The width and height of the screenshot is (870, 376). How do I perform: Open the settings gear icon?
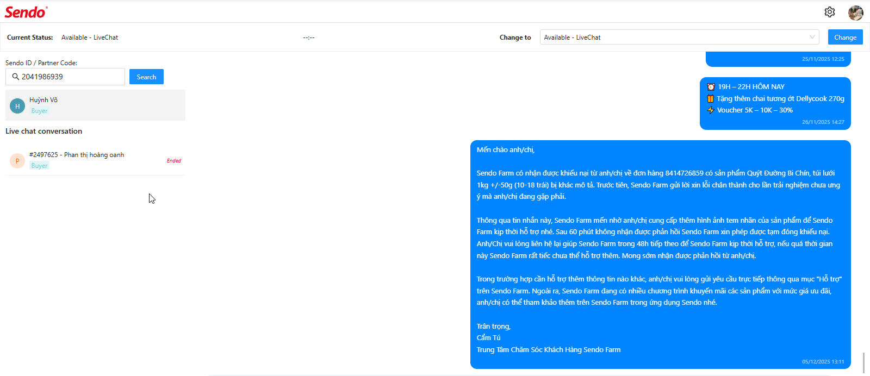point(830,12)
